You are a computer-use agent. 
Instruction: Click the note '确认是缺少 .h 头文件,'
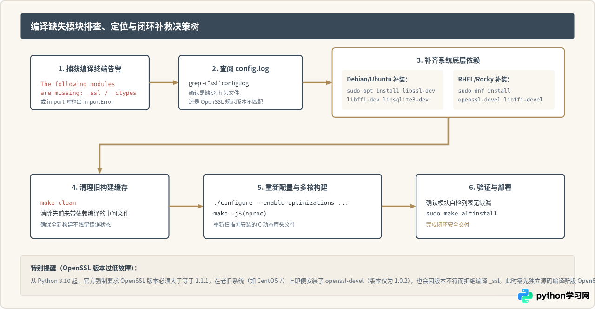point(215,93)
